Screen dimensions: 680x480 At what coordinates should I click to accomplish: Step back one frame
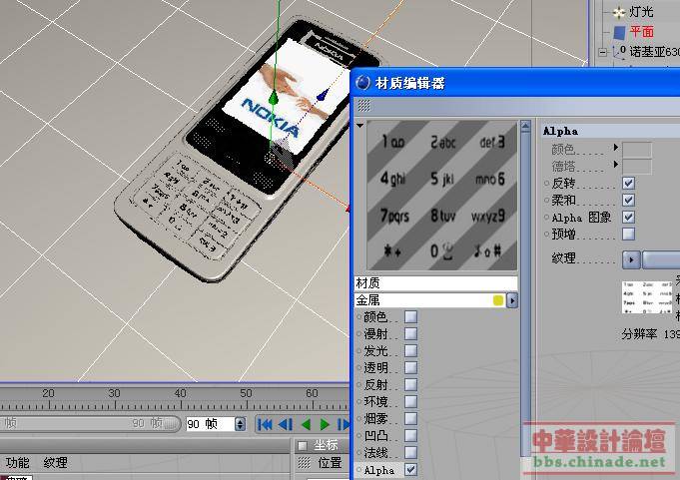point(286,424)
